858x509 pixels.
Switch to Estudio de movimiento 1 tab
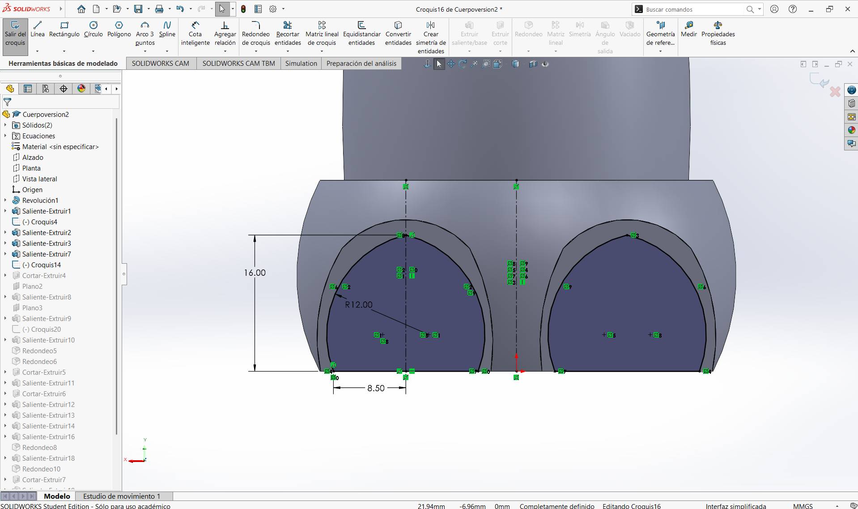point(121,496)
